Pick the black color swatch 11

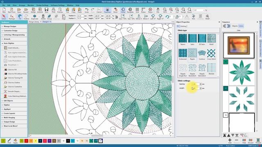[x=68, y=141]
